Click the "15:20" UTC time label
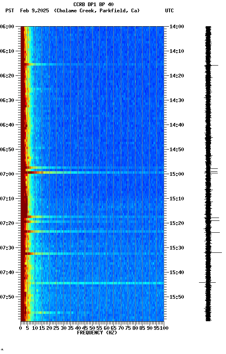This screenshot has height=354, width=226. coord(177,224)
